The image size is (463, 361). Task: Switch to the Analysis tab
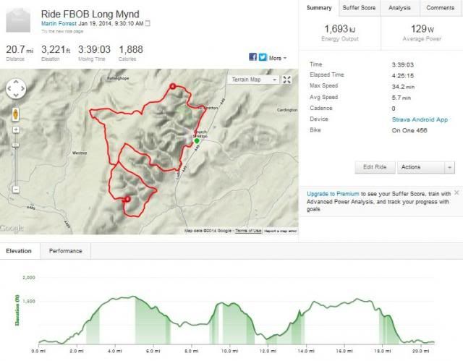[x=399, y=8]
